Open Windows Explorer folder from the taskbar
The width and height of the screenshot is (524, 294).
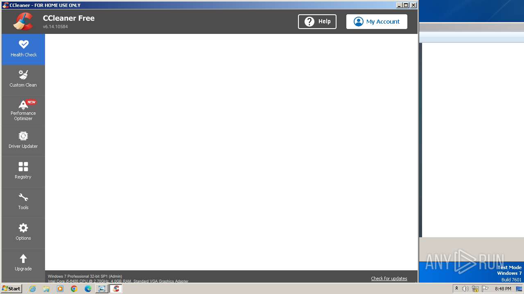46,289
